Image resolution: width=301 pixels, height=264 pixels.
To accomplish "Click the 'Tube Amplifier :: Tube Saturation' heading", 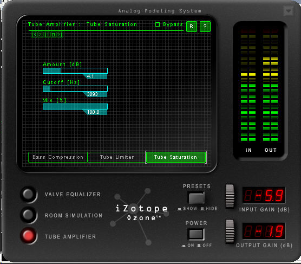I will [x=82, y=24].
